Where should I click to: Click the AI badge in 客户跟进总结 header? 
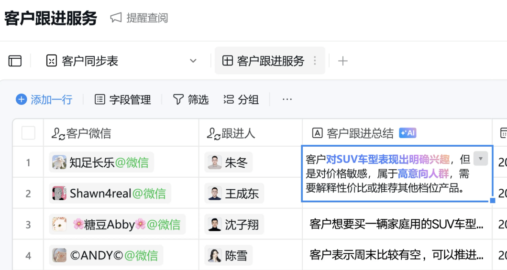coord(408,133)
